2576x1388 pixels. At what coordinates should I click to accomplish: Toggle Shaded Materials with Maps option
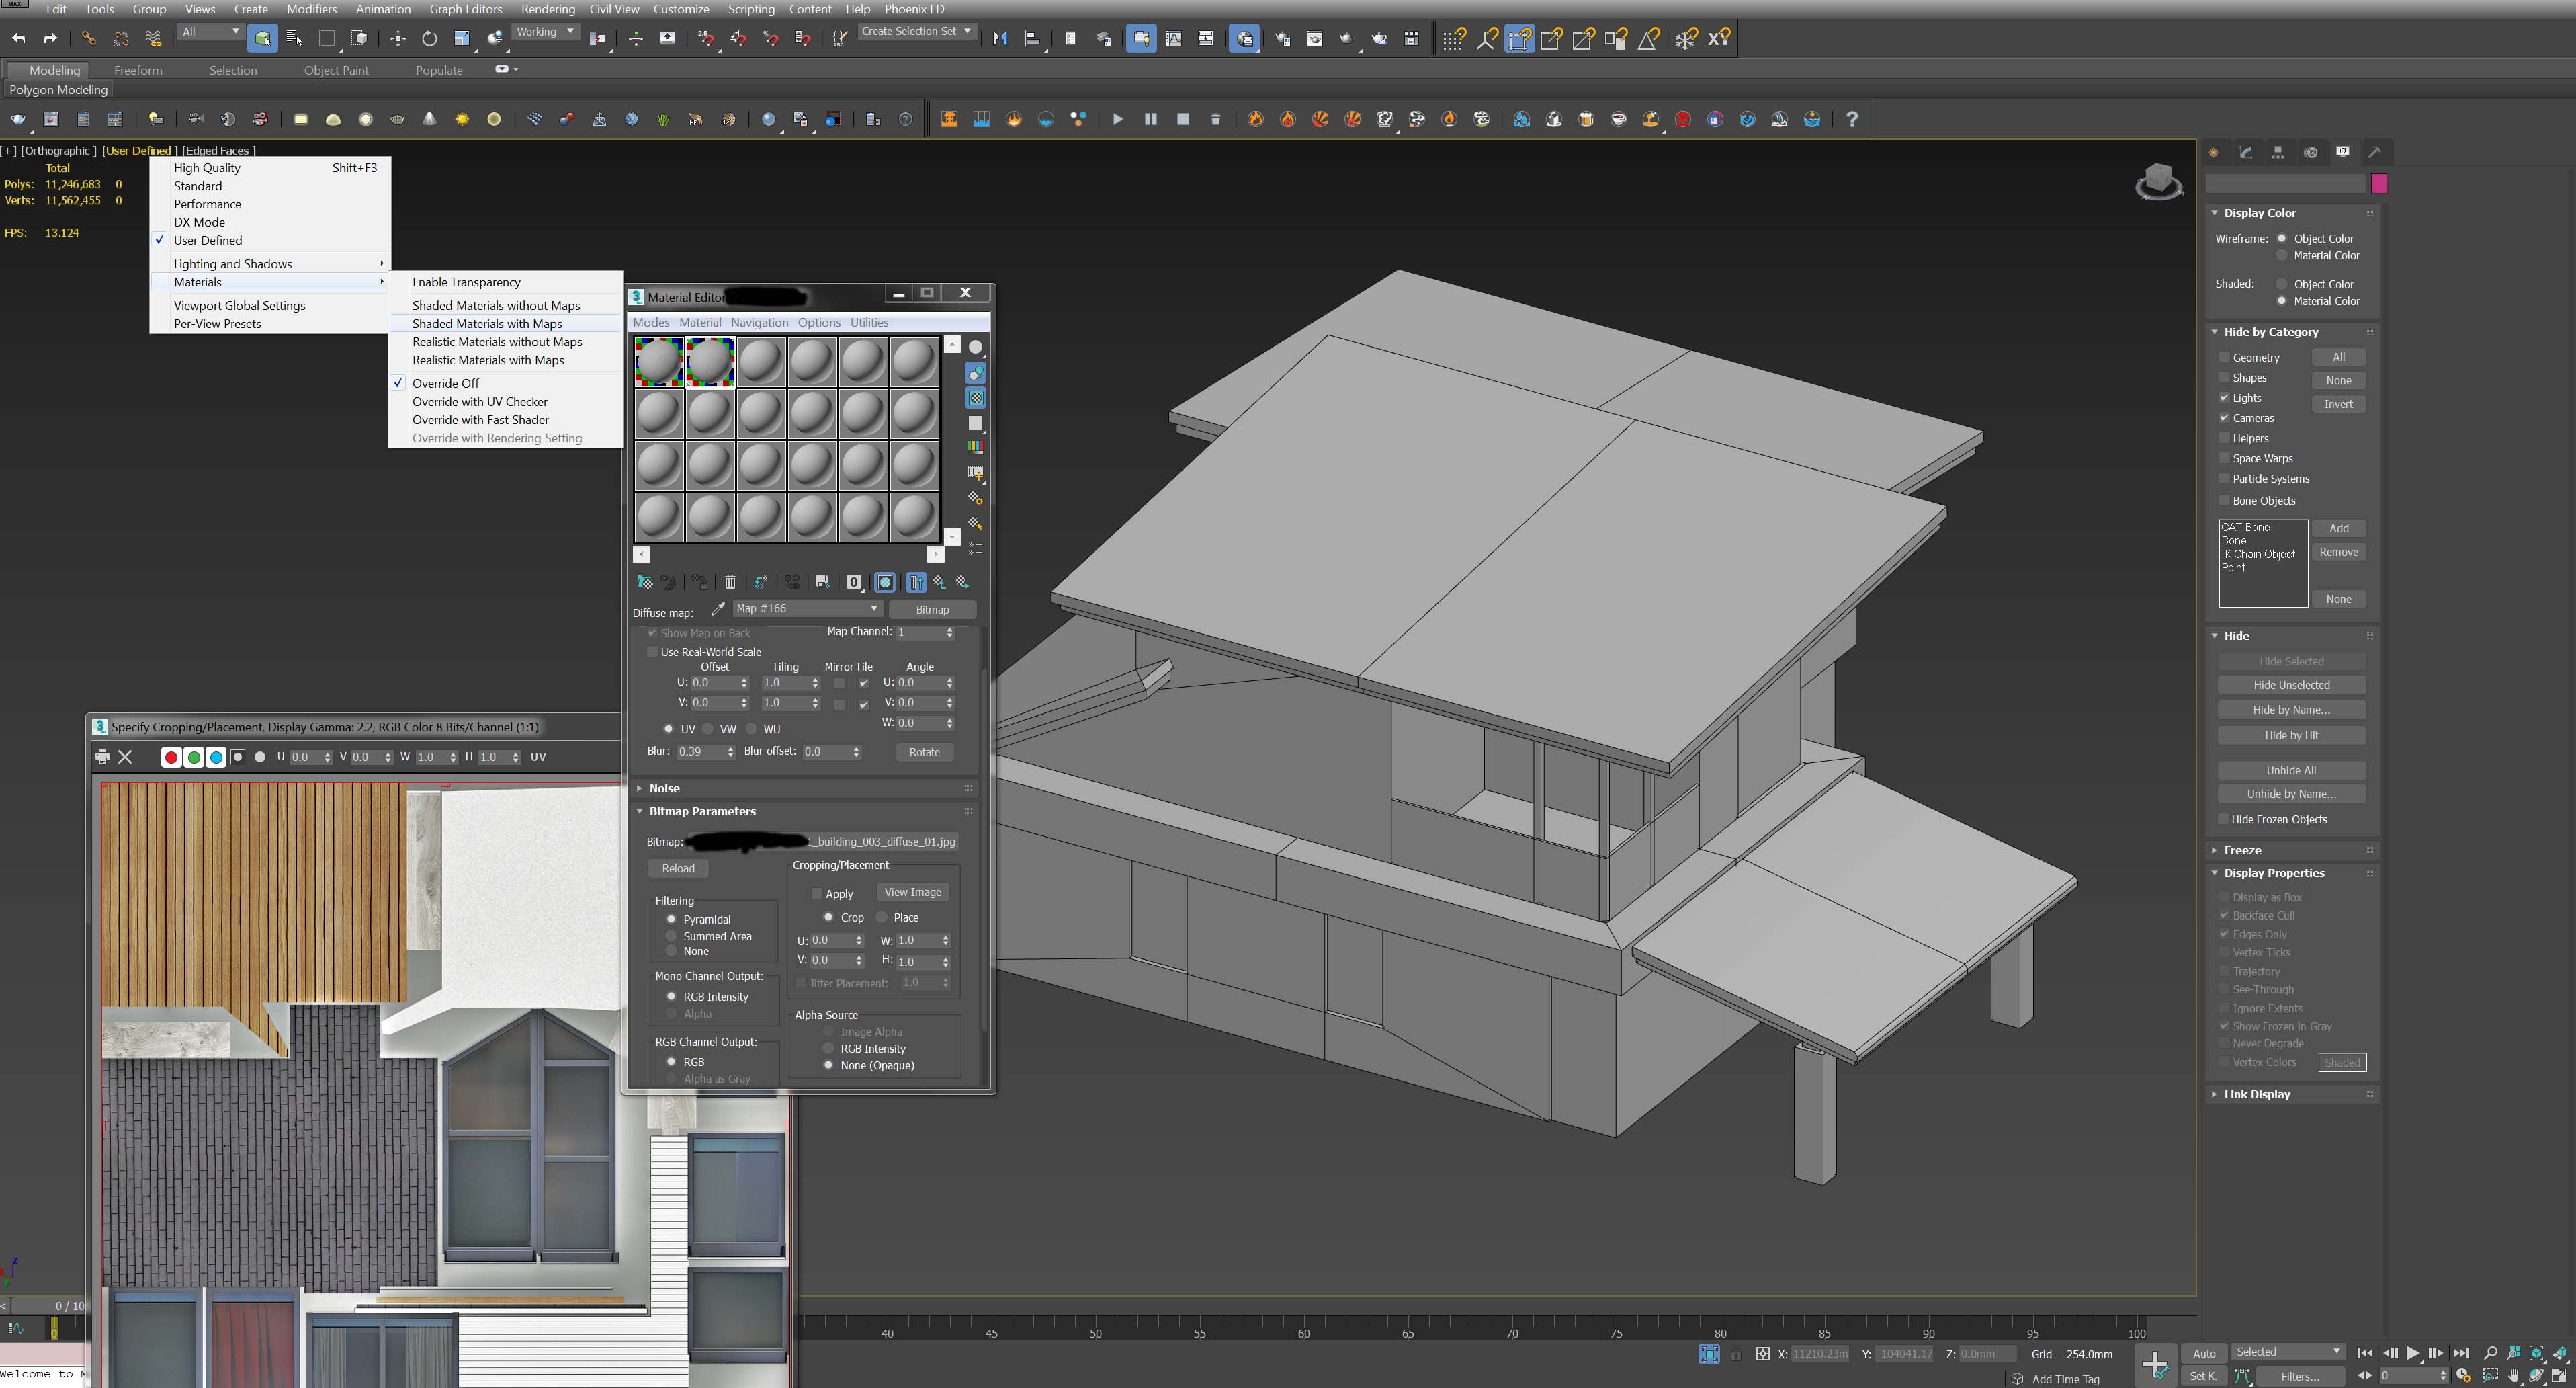coord(487,323)
